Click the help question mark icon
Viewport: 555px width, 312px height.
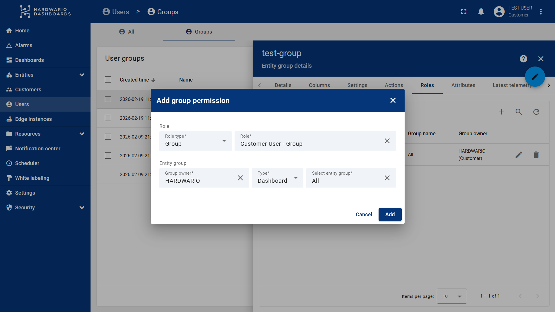[x=523, y=59]
